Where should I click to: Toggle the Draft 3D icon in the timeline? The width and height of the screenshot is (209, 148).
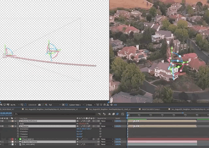tap(104, 114)
